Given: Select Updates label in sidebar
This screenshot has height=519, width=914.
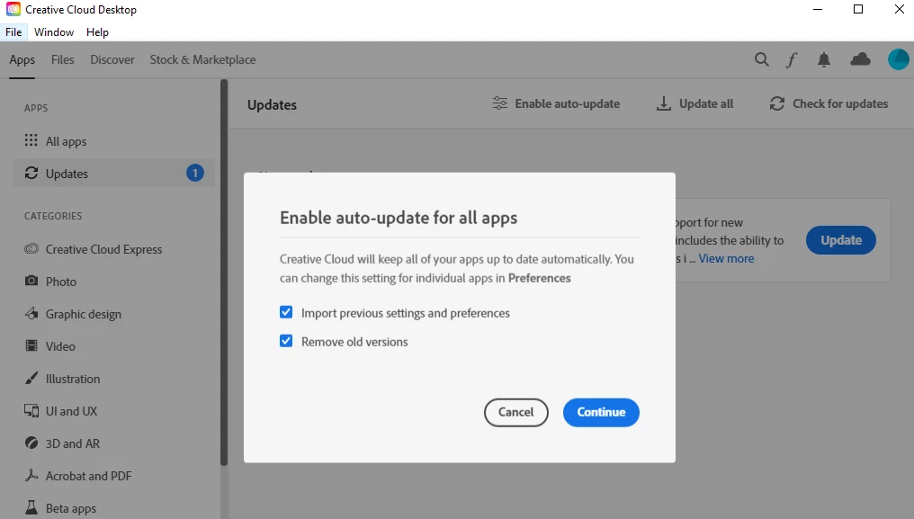Looking at the screenshot, I should pyautogui.click(x=67, y=174).
